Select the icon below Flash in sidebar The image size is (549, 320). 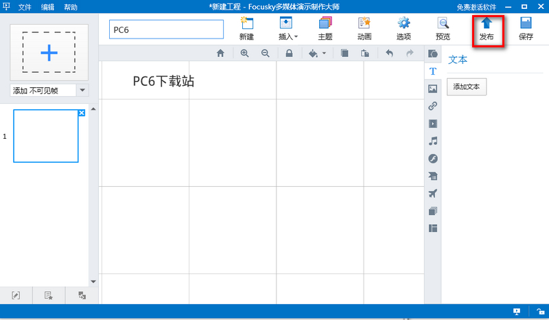click(433, 176)
